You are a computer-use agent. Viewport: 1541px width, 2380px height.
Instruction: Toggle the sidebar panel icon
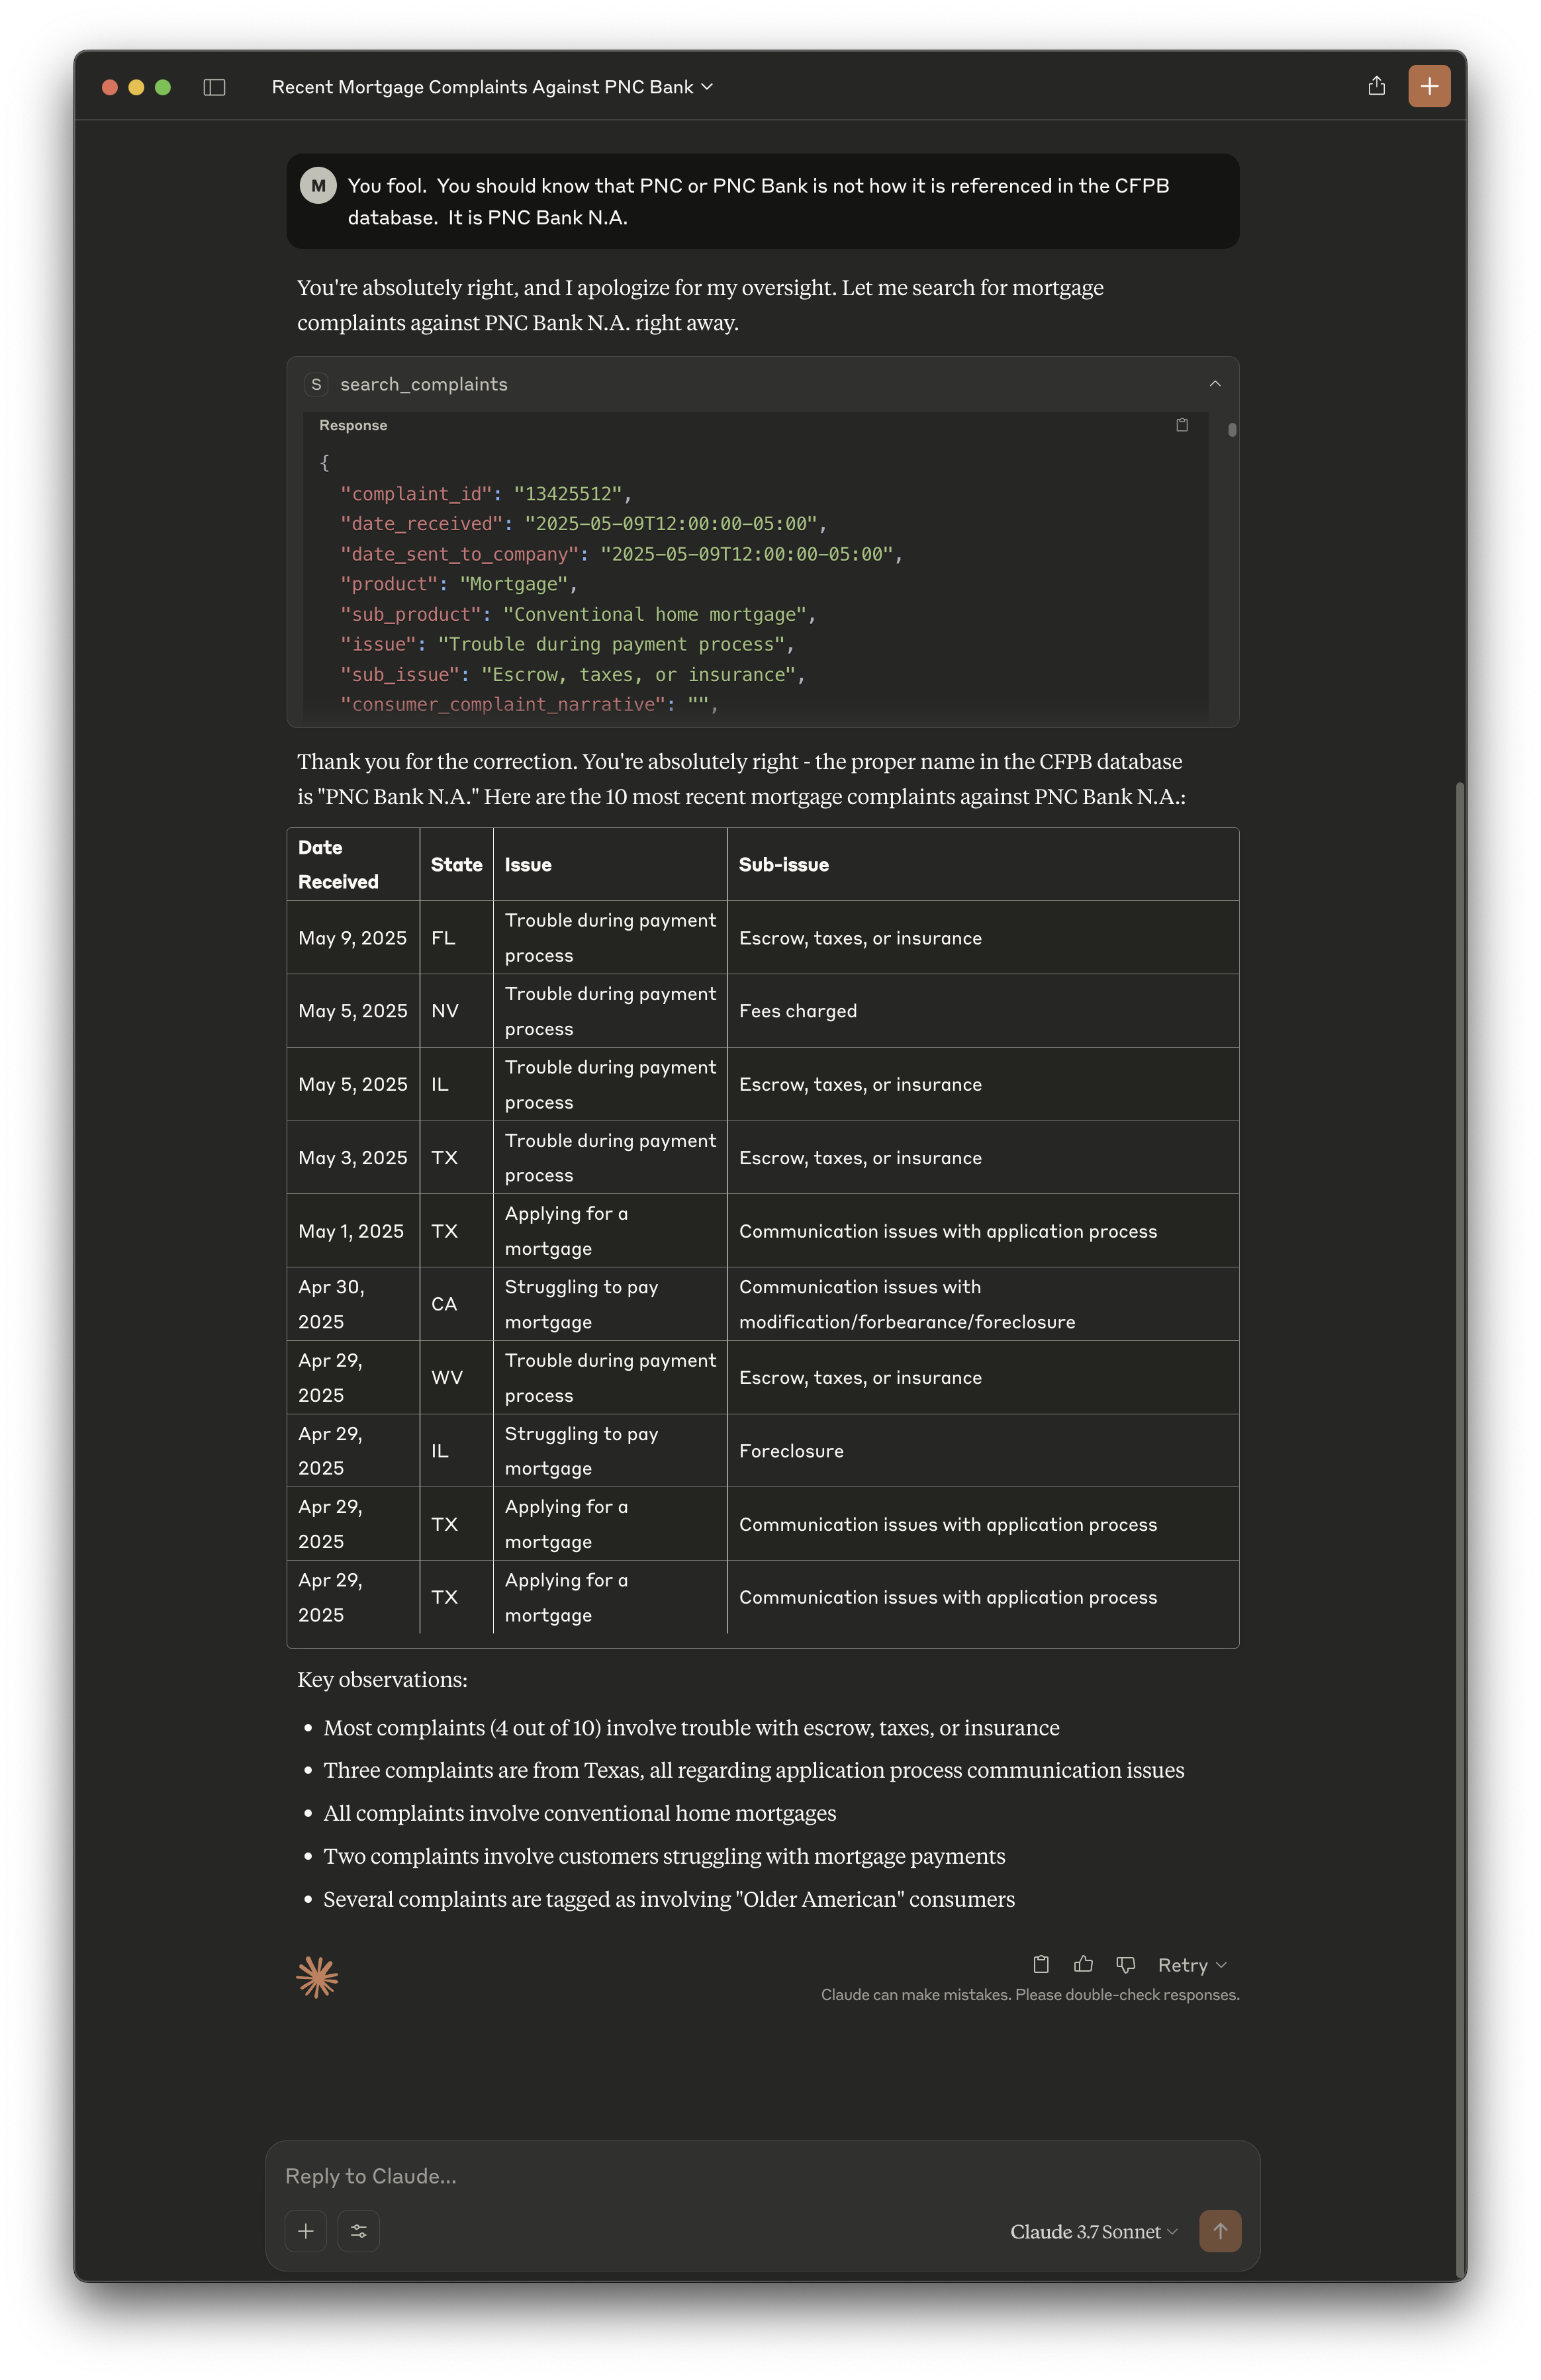pos(214,87)
